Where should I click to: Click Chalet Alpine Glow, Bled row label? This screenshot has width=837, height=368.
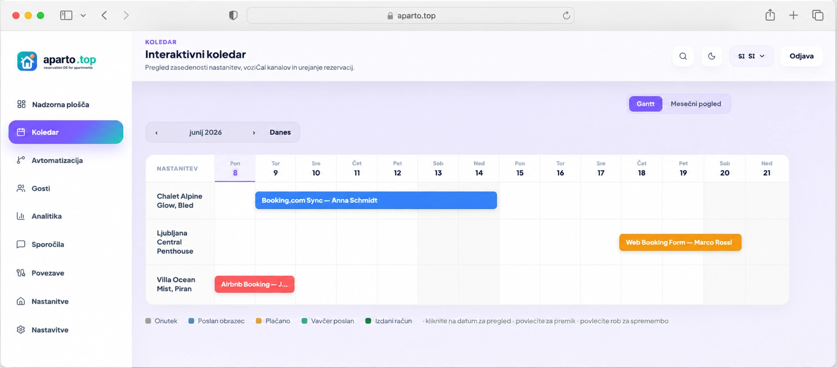180,201
